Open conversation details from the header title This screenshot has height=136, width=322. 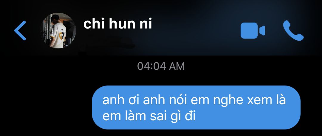pyautogui.click(x=118, y=24)
